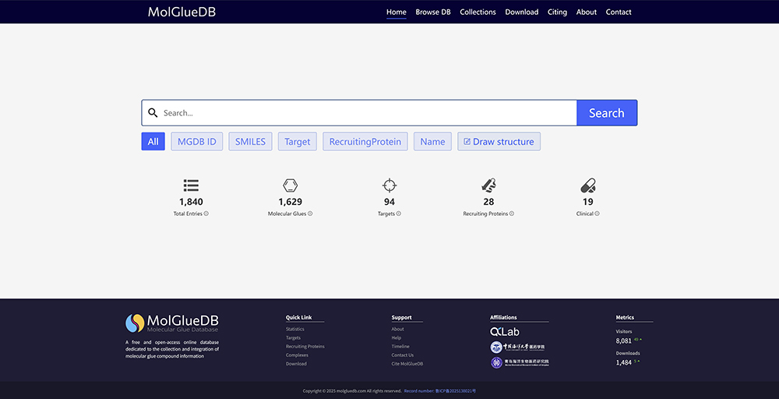Click the magnifying glass search icon
The height and width of the screenshot is (399, 779).
[153, 113]
